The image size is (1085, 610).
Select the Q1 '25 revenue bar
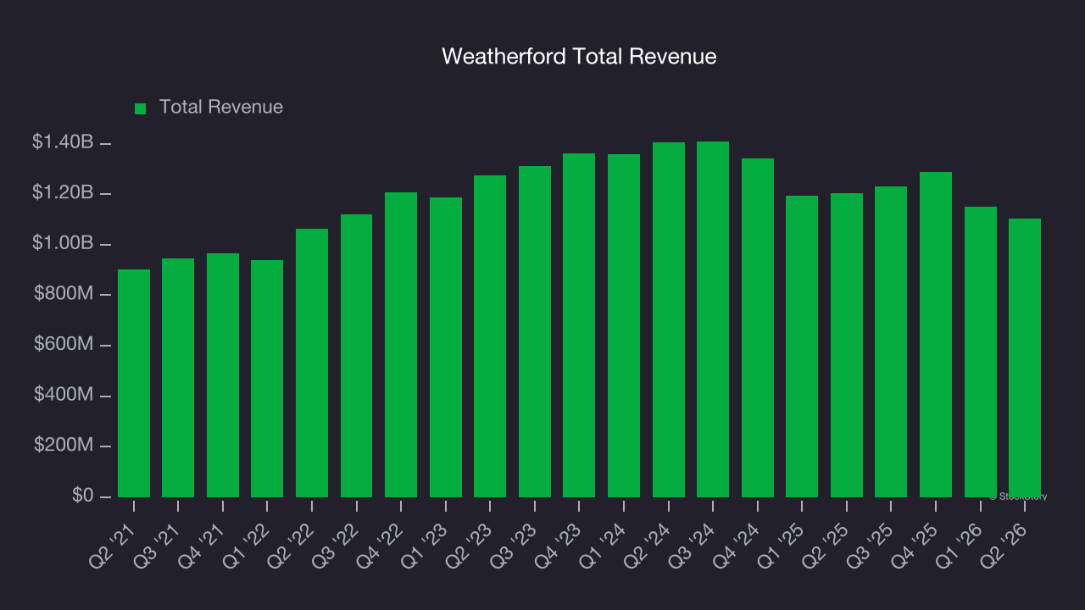(802, 347)
